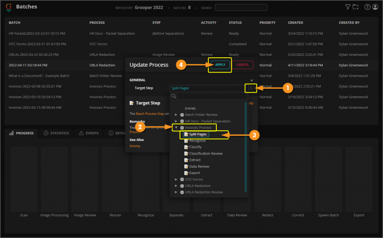Select the HR Packets2022-03-24 batch row

point(191,33)
